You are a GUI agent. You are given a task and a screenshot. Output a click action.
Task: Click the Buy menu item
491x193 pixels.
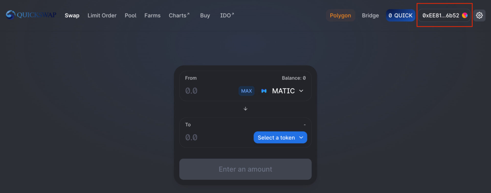(205, 15)
